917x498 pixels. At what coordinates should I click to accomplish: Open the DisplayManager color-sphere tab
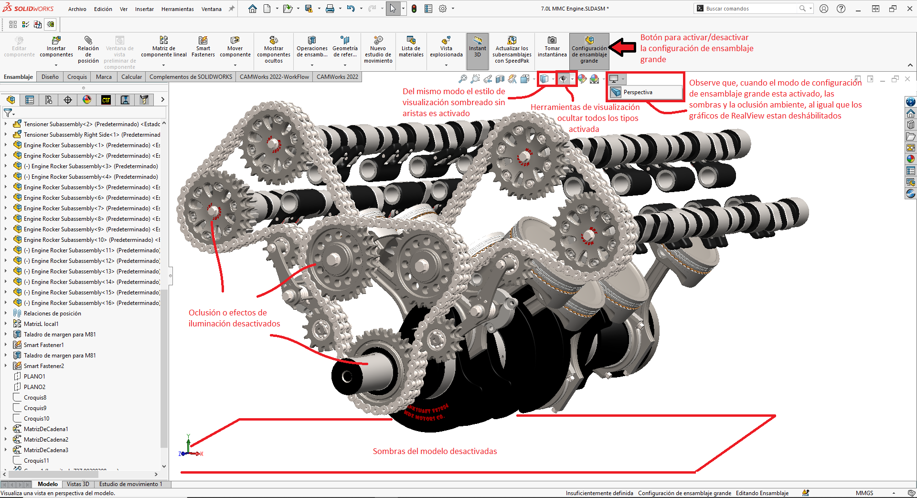pyautogui.click(x=87, y=100)
